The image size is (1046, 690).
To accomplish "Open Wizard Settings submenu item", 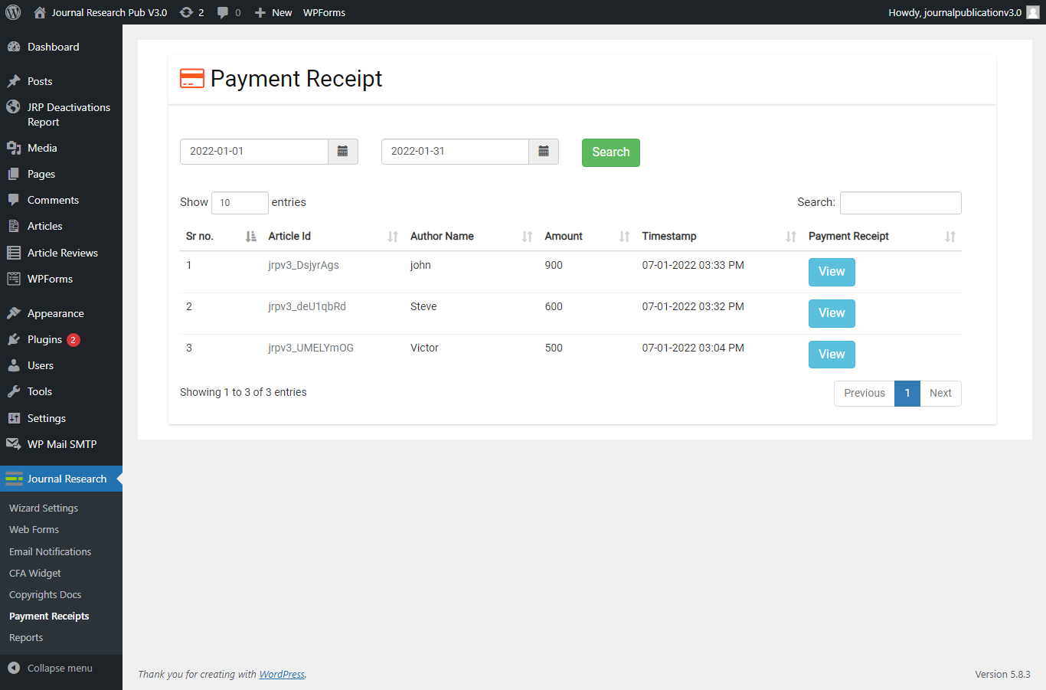I will [x=44, y=508].
